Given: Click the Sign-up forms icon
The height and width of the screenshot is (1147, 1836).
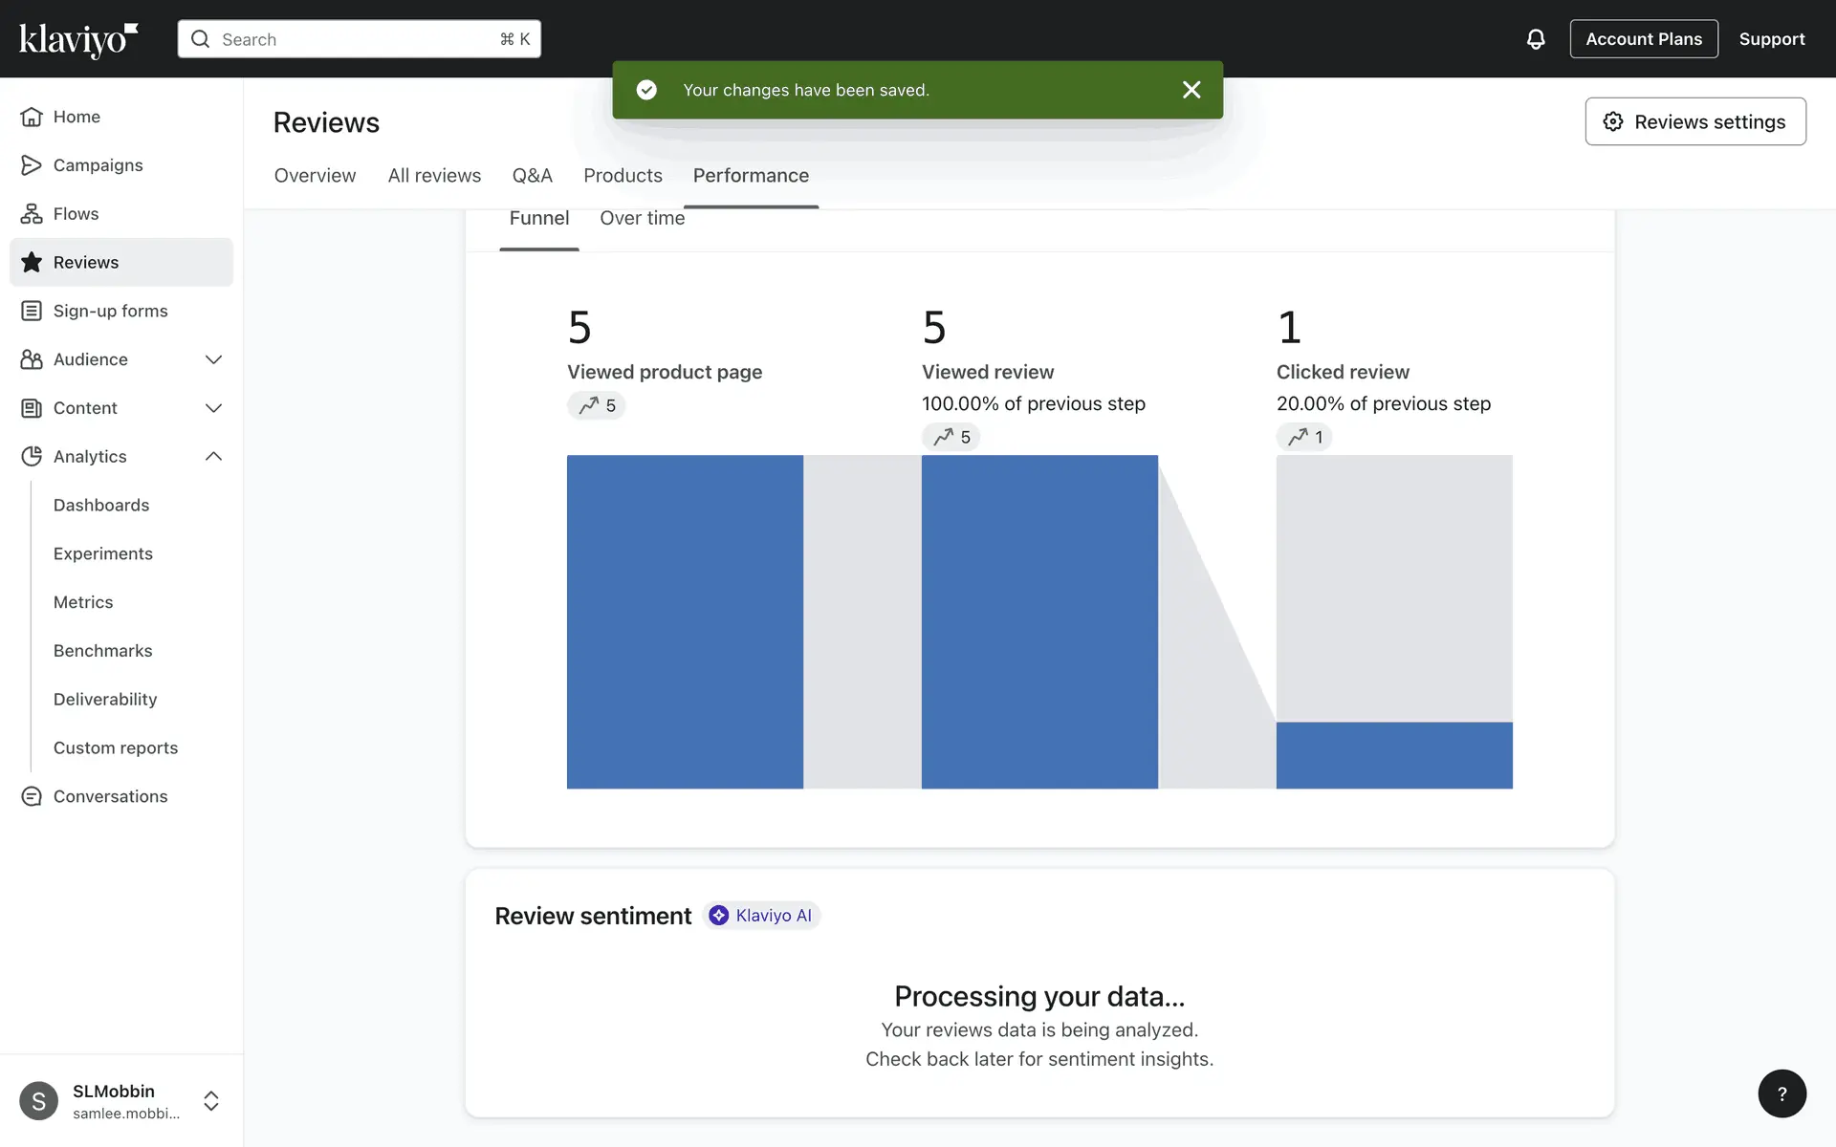Looking at the screenshot, I should 32,311.
